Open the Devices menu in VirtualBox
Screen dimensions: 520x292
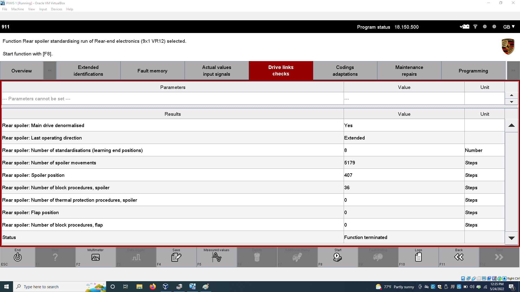click(x=56, y=9)
